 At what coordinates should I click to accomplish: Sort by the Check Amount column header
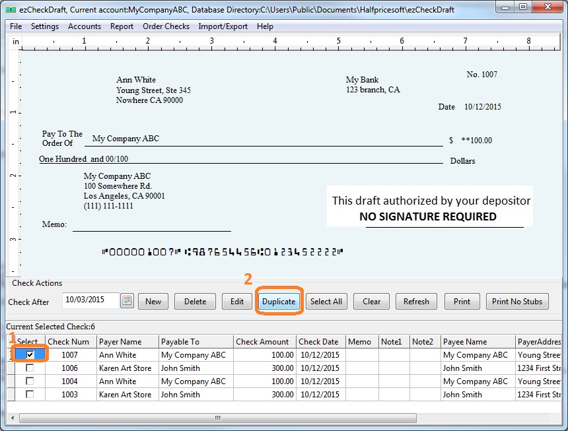click(x=262, y=342)
